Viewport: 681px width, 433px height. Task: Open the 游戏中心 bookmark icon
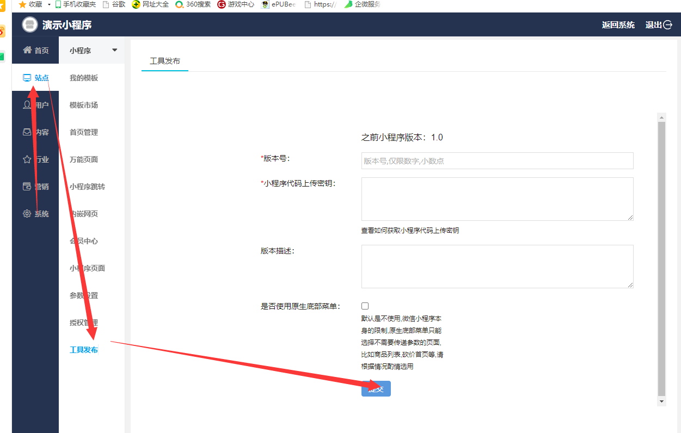pos(222,4)
